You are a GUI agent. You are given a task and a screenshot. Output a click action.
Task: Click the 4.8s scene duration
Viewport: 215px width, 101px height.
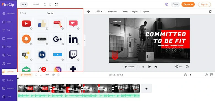[x=179, y=67]
